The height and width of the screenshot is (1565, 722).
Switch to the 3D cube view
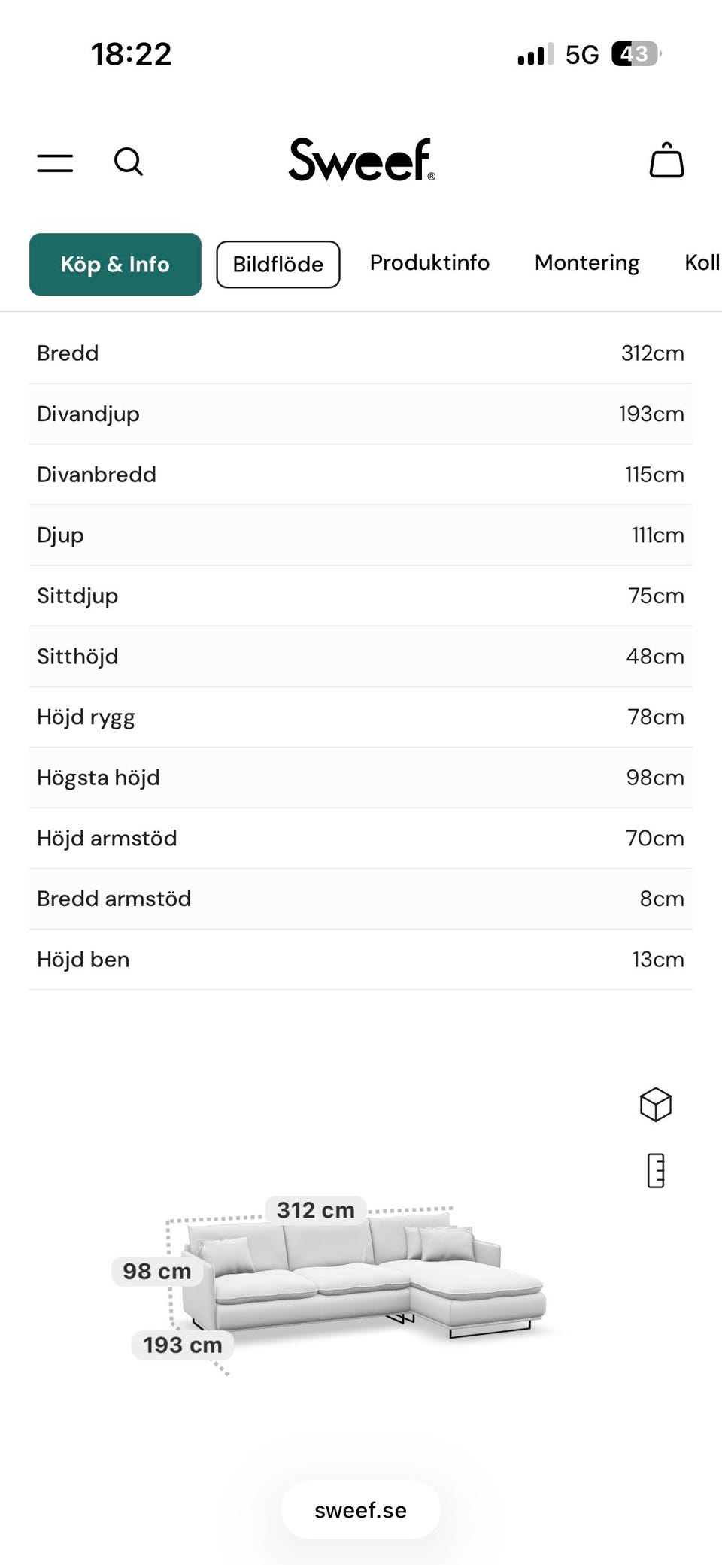[655, 1105]
